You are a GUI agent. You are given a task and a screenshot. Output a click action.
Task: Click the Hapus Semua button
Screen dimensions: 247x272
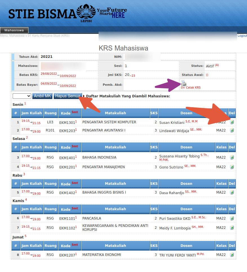click(x=68, y=96)
